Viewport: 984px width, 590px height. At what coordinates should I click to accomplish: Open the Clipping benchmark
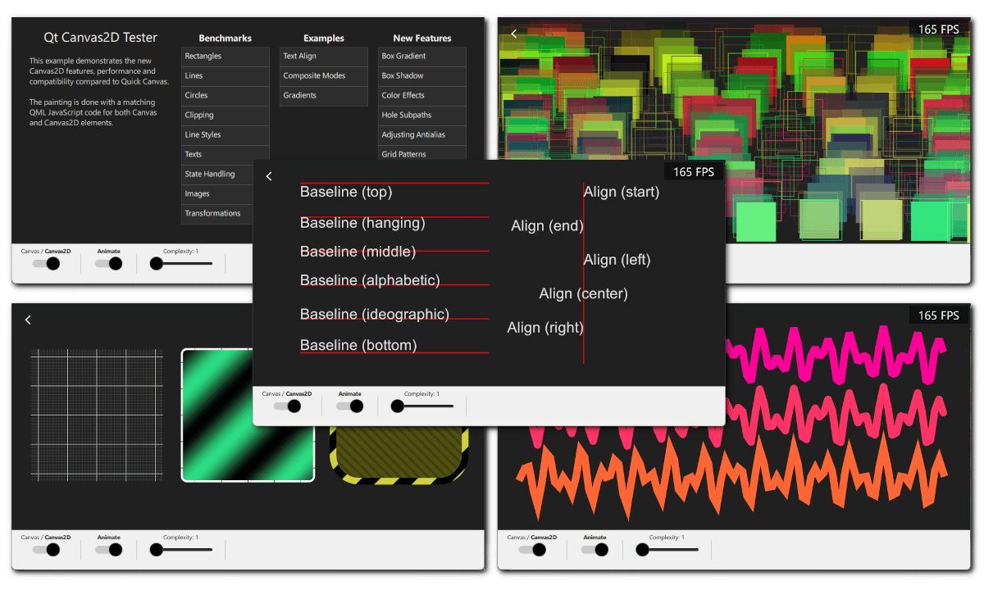coord(225,116)
